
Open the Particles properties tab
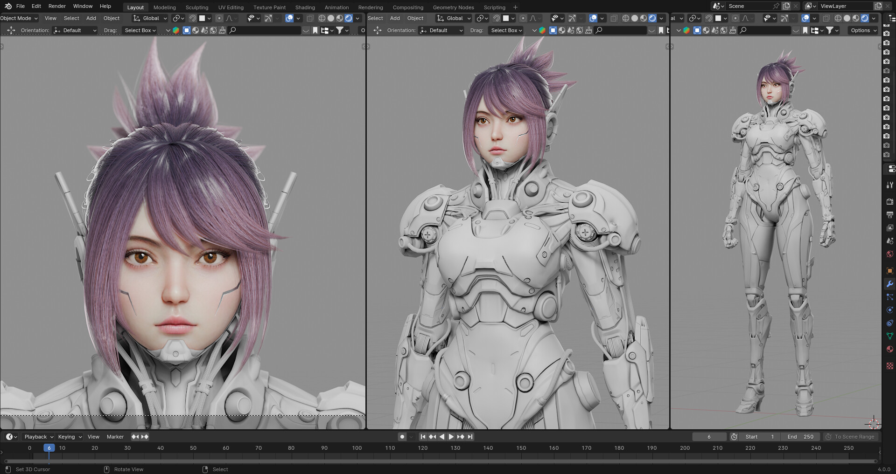point(889,297)
